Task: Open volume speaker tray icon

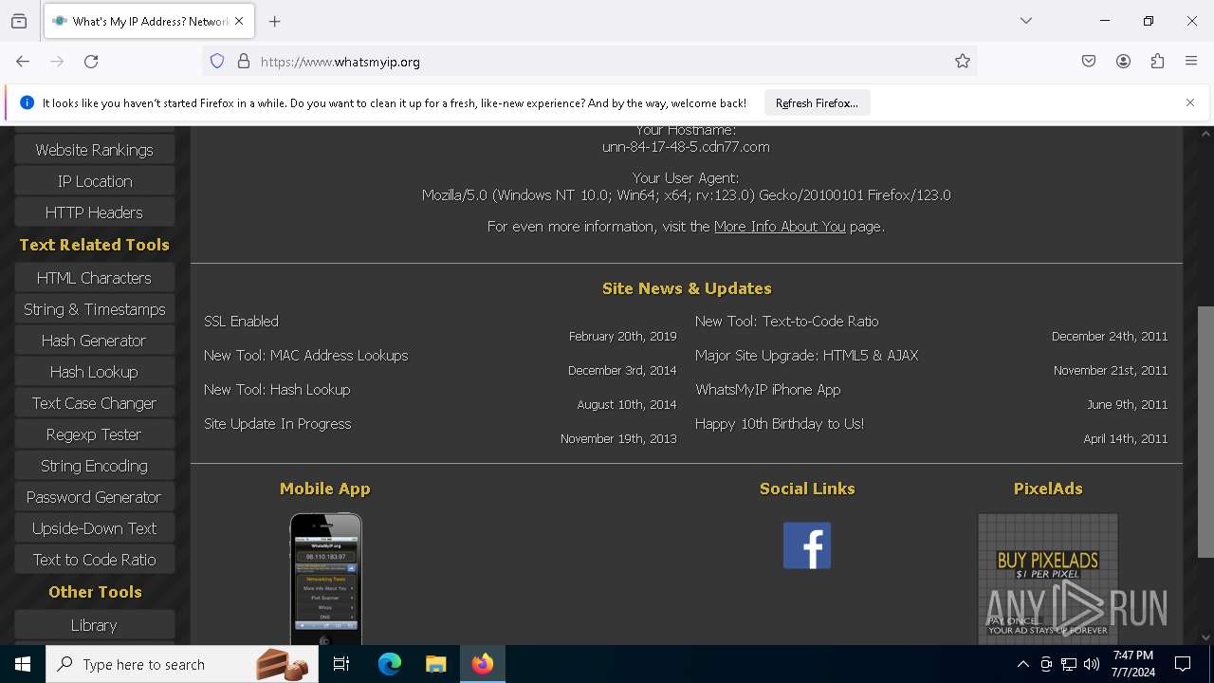Action: click(1092, 664)
